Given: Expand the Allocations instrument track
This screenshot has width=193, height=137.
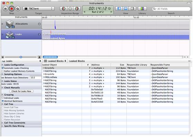Looking at the screenshot, I should [x=2, y=24].
